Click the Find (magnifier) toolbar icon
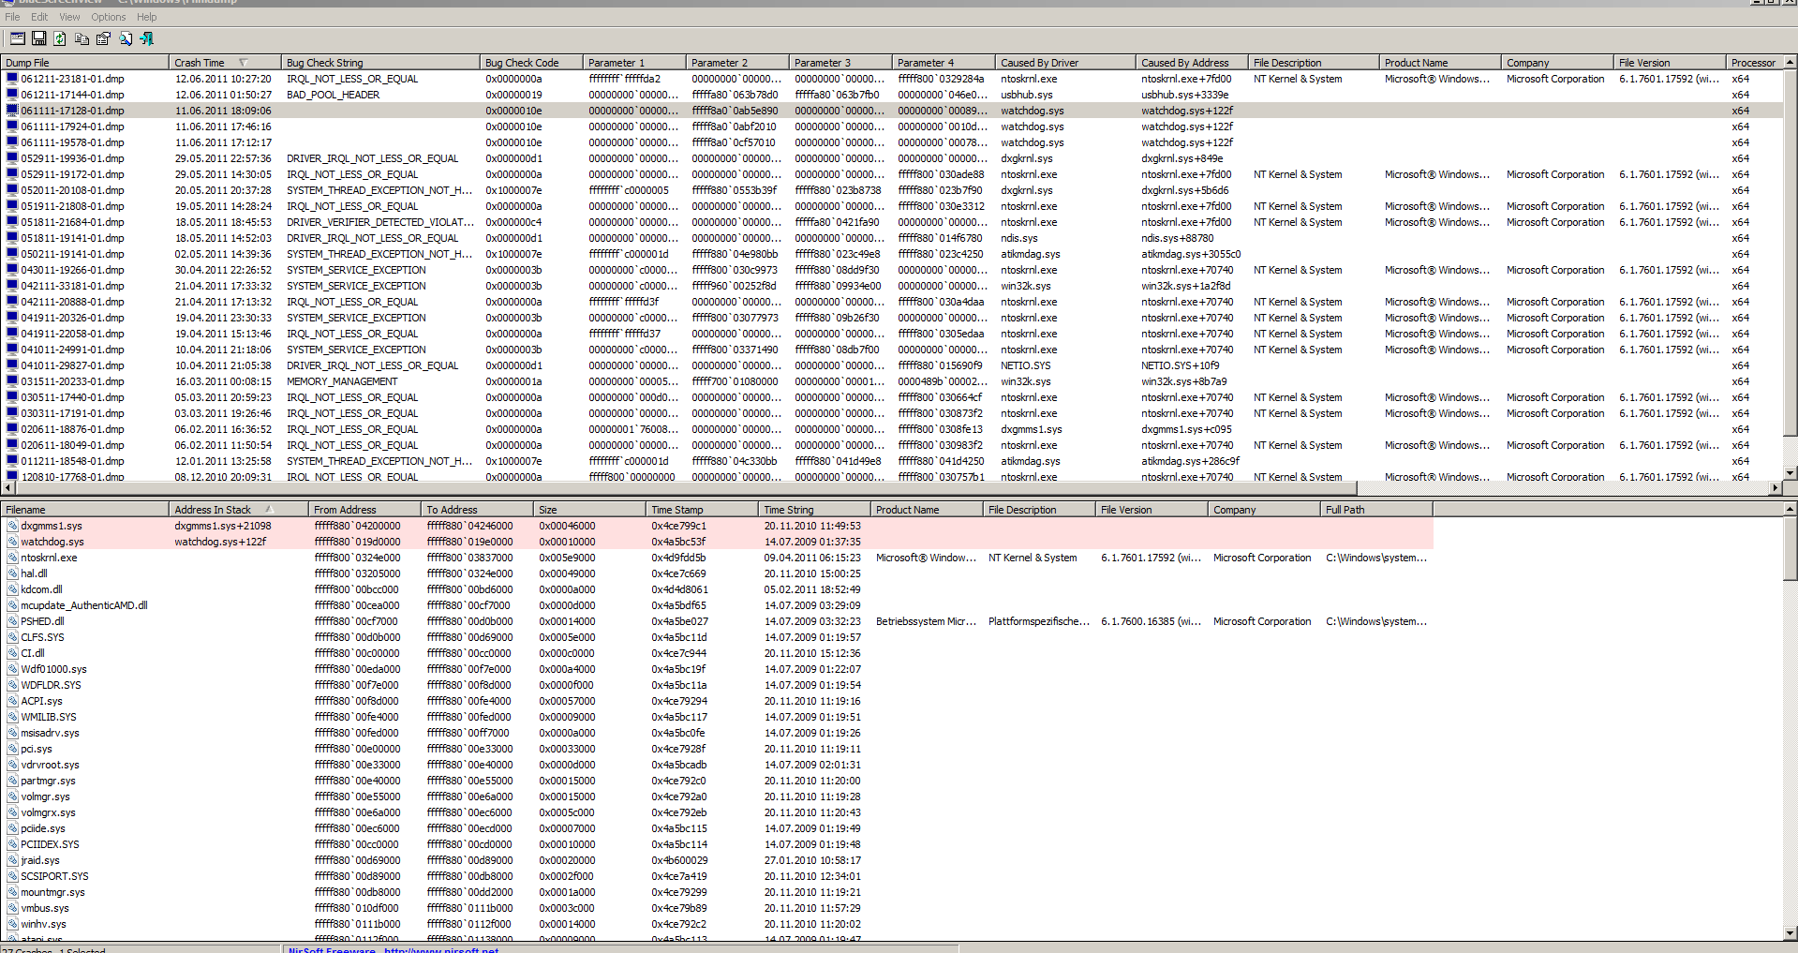This screenshot has height=953, width=1798. pos(126,38)
